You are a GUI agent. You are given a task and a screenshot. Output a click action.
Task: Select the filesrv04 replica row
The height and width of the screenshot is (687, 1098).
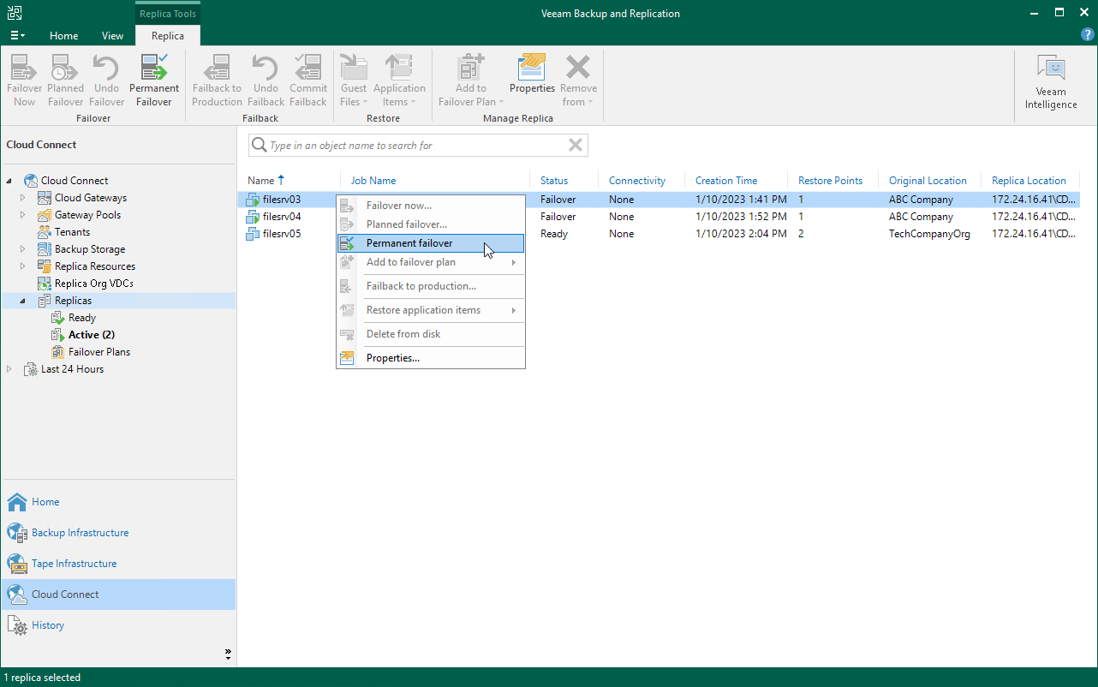[x=659, y=217]
